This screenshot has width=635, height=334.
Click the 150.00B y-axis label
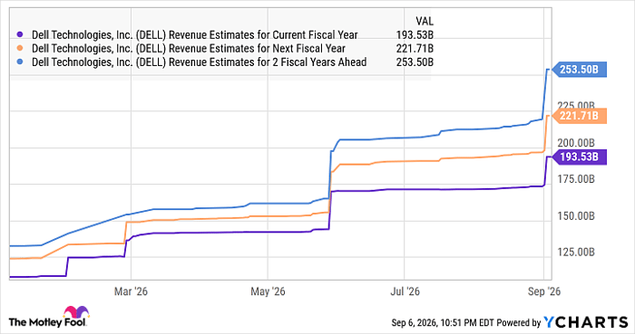pyautogui.click(x=576, y=215)
